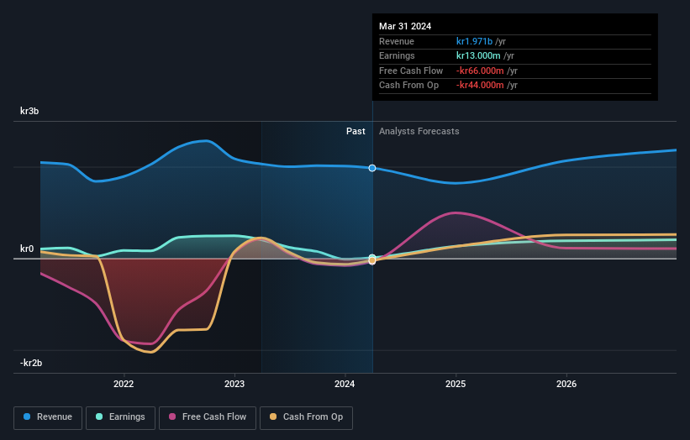The width and height of the screenshot is (690, 440).
Task: Click the -kr66.000m free cash flow value
Action: (x=480, y=71)
